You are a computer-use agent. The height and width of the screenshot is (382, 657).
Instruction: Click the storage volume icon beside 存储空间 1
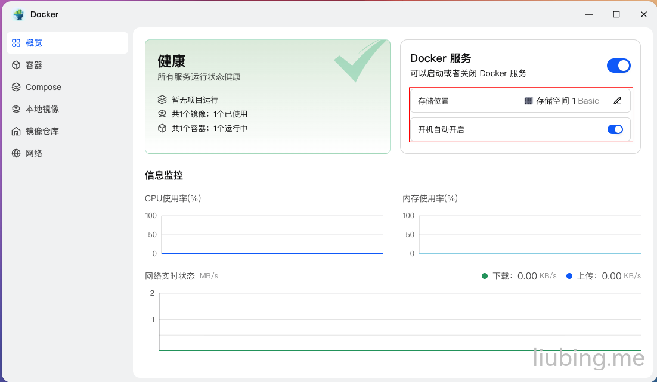tap(528, 101)
